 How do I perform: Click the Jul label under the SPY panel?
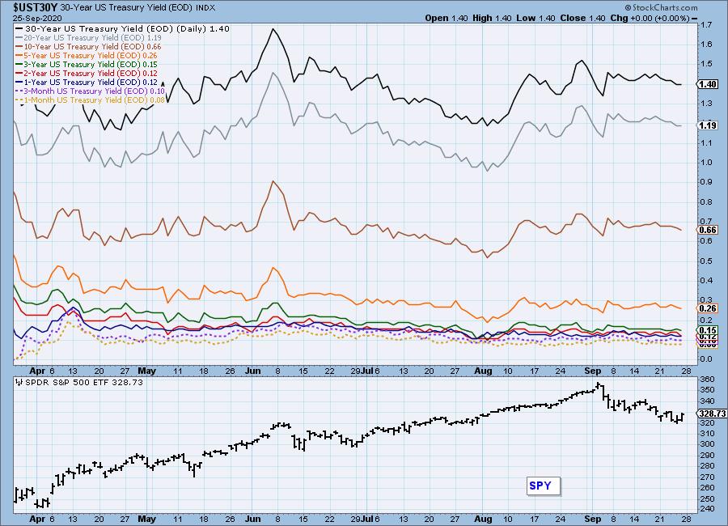tap(366, 519)
